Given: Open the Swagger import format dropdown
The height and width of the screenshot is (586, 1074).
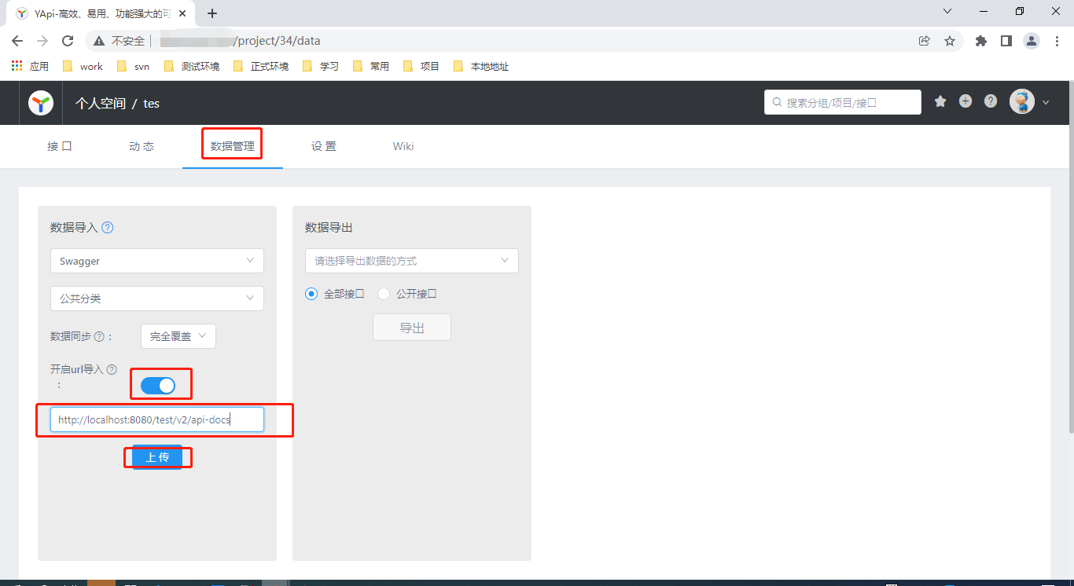Looking at the screenshot, I should (x=156, y=260).
